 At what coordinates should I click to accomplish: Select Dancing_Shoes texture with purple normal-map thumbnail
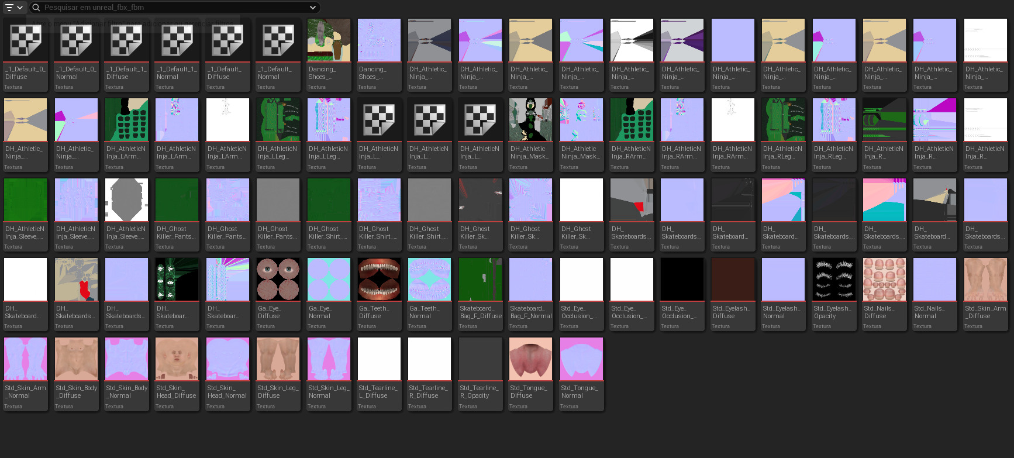point(380,54)
